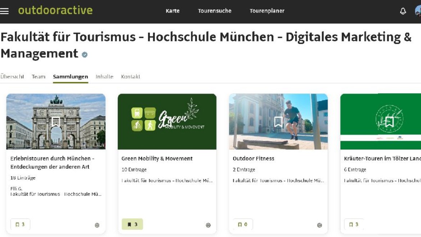Open Erlebnistouren durch München collection title
421x237 pixels.
pyautogui.click(x=53, y=162)
